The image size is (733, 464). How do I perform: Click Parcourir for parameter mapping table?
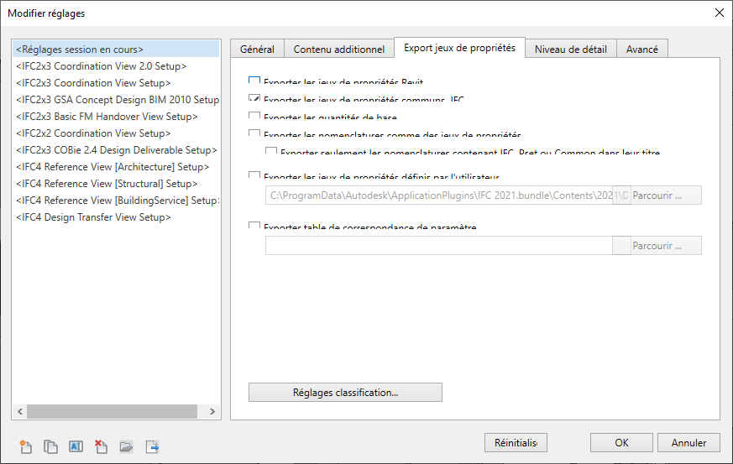click(x=657, y=245)
